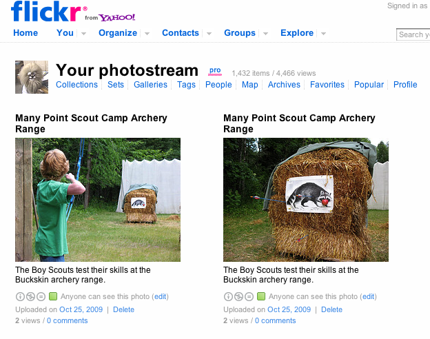
Task: Click green privacy square under left photo
Action: 53,296
